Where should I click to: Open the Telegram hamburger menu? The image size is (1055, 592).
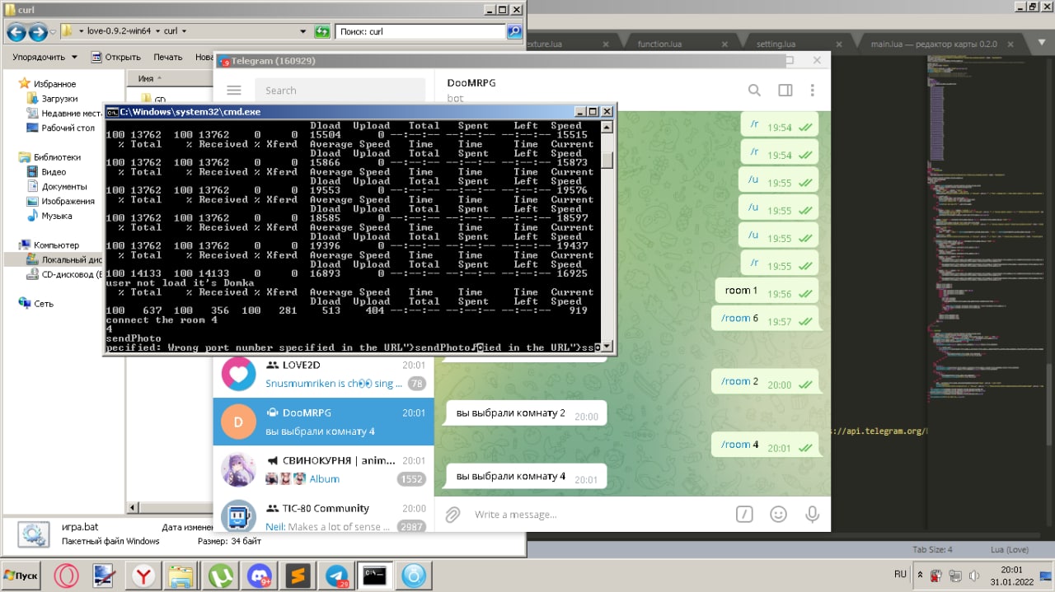pyautogui.click(x=233, y=91)
